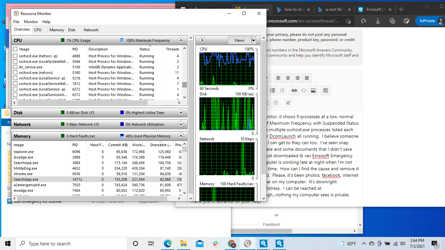Expand the Network section chevron
Screen dimensions: 445x250
[x=181, y=124]
